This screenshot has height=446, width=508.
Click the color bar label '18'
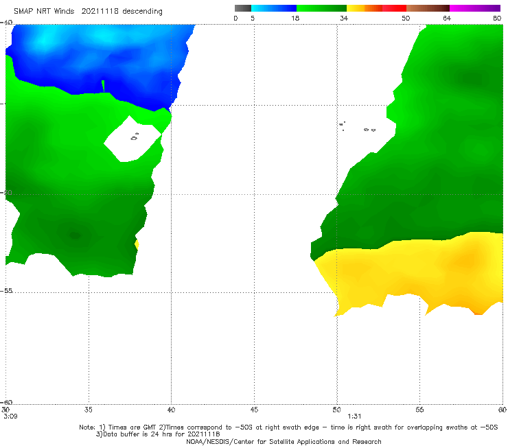(x=295, y=18)
